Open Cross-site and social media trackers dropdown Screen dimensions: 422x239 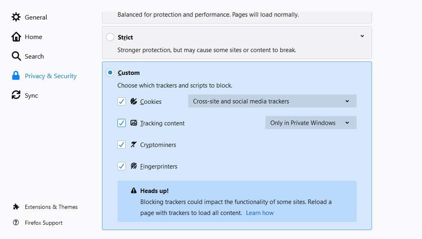click(x=272, y=101)
